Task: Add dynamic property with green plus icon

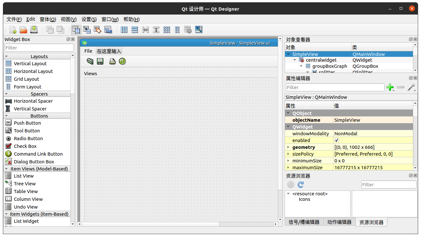Action: 390,87
